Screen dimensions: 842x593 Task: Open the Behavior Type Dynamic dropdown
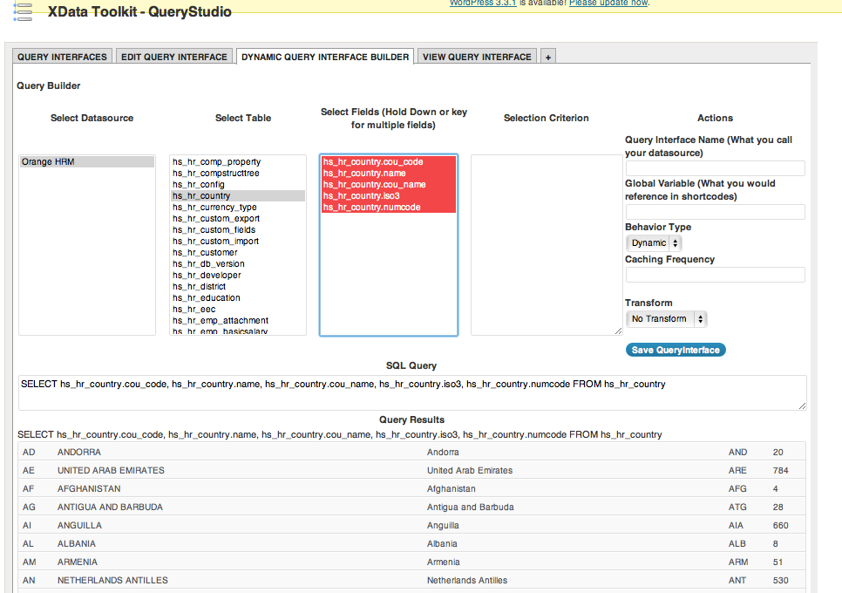pos(654,242)
